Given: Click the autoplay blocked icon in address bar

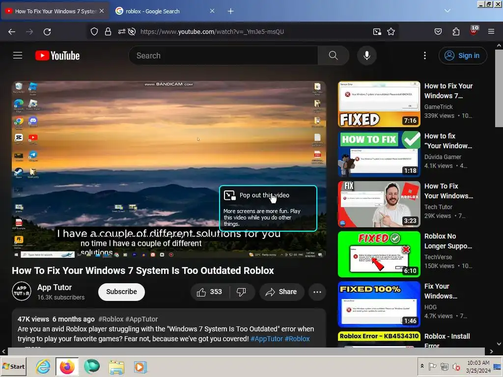Looking at the screenshot, I should tap(132, 31).
